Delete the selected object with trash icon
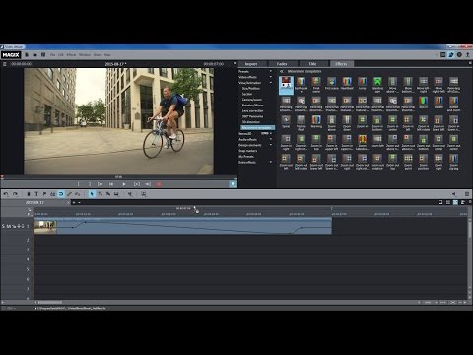The image size is (473, 355). tap(29, 194)
